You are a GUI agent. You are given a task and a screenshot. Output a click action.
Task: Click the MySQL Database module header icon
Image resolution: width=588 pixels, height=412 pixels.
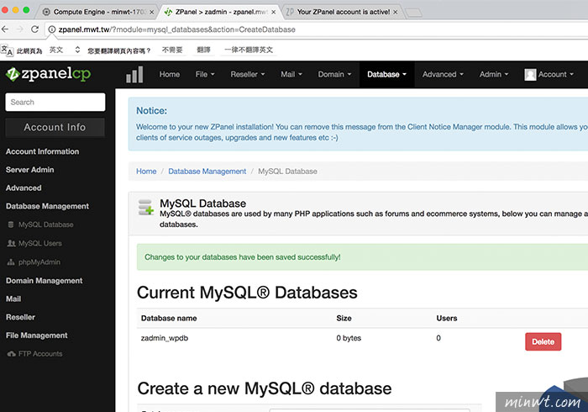(146, 208)
